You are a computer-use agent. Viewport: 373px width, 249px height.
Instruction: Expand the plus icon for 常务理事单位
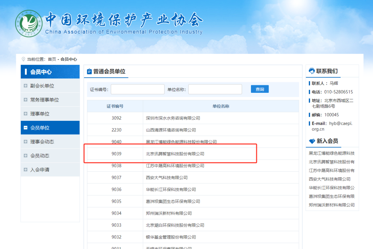(x=26, y=100)
